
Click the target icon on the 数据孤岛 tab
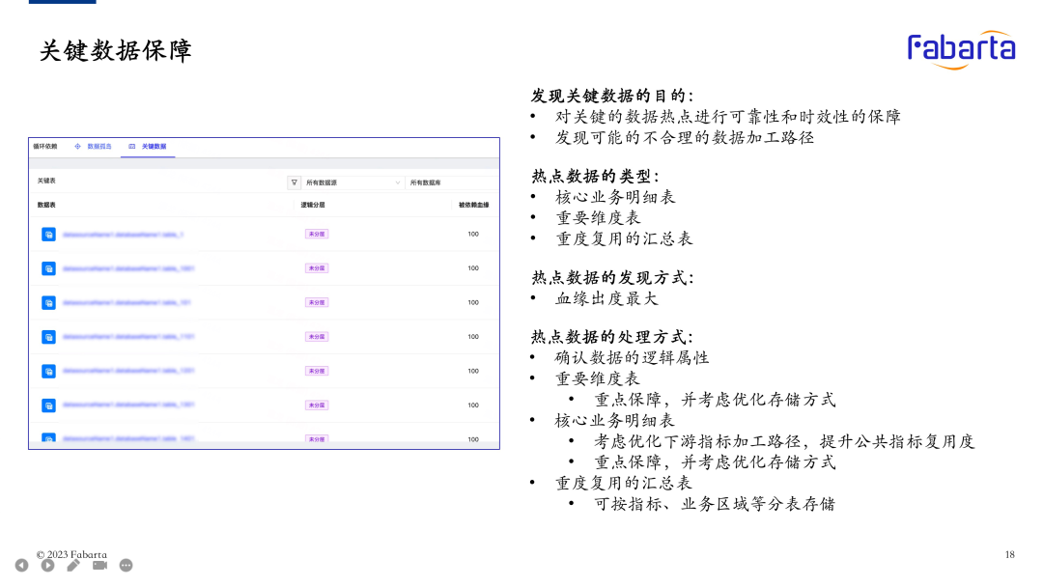pos(78,146)
